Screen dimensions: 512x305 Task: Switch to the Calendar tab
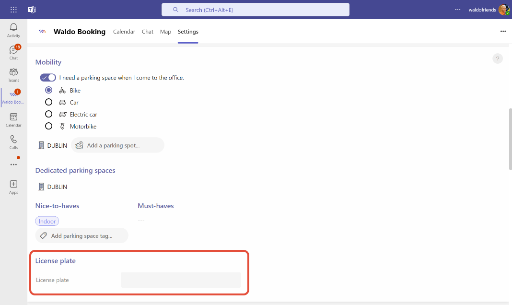[124, 32]
